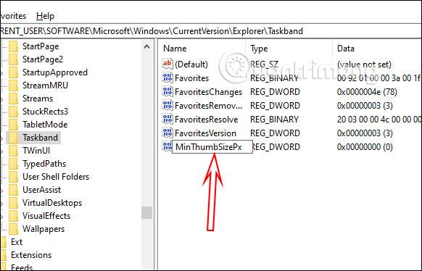Viewport: 422px width, 271px height.
Task: Click the Wallpapers folder icon
Action: click(13, 229)
